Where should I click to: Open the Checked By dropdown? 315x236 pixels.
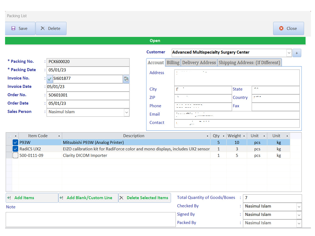tap(299, 207)
